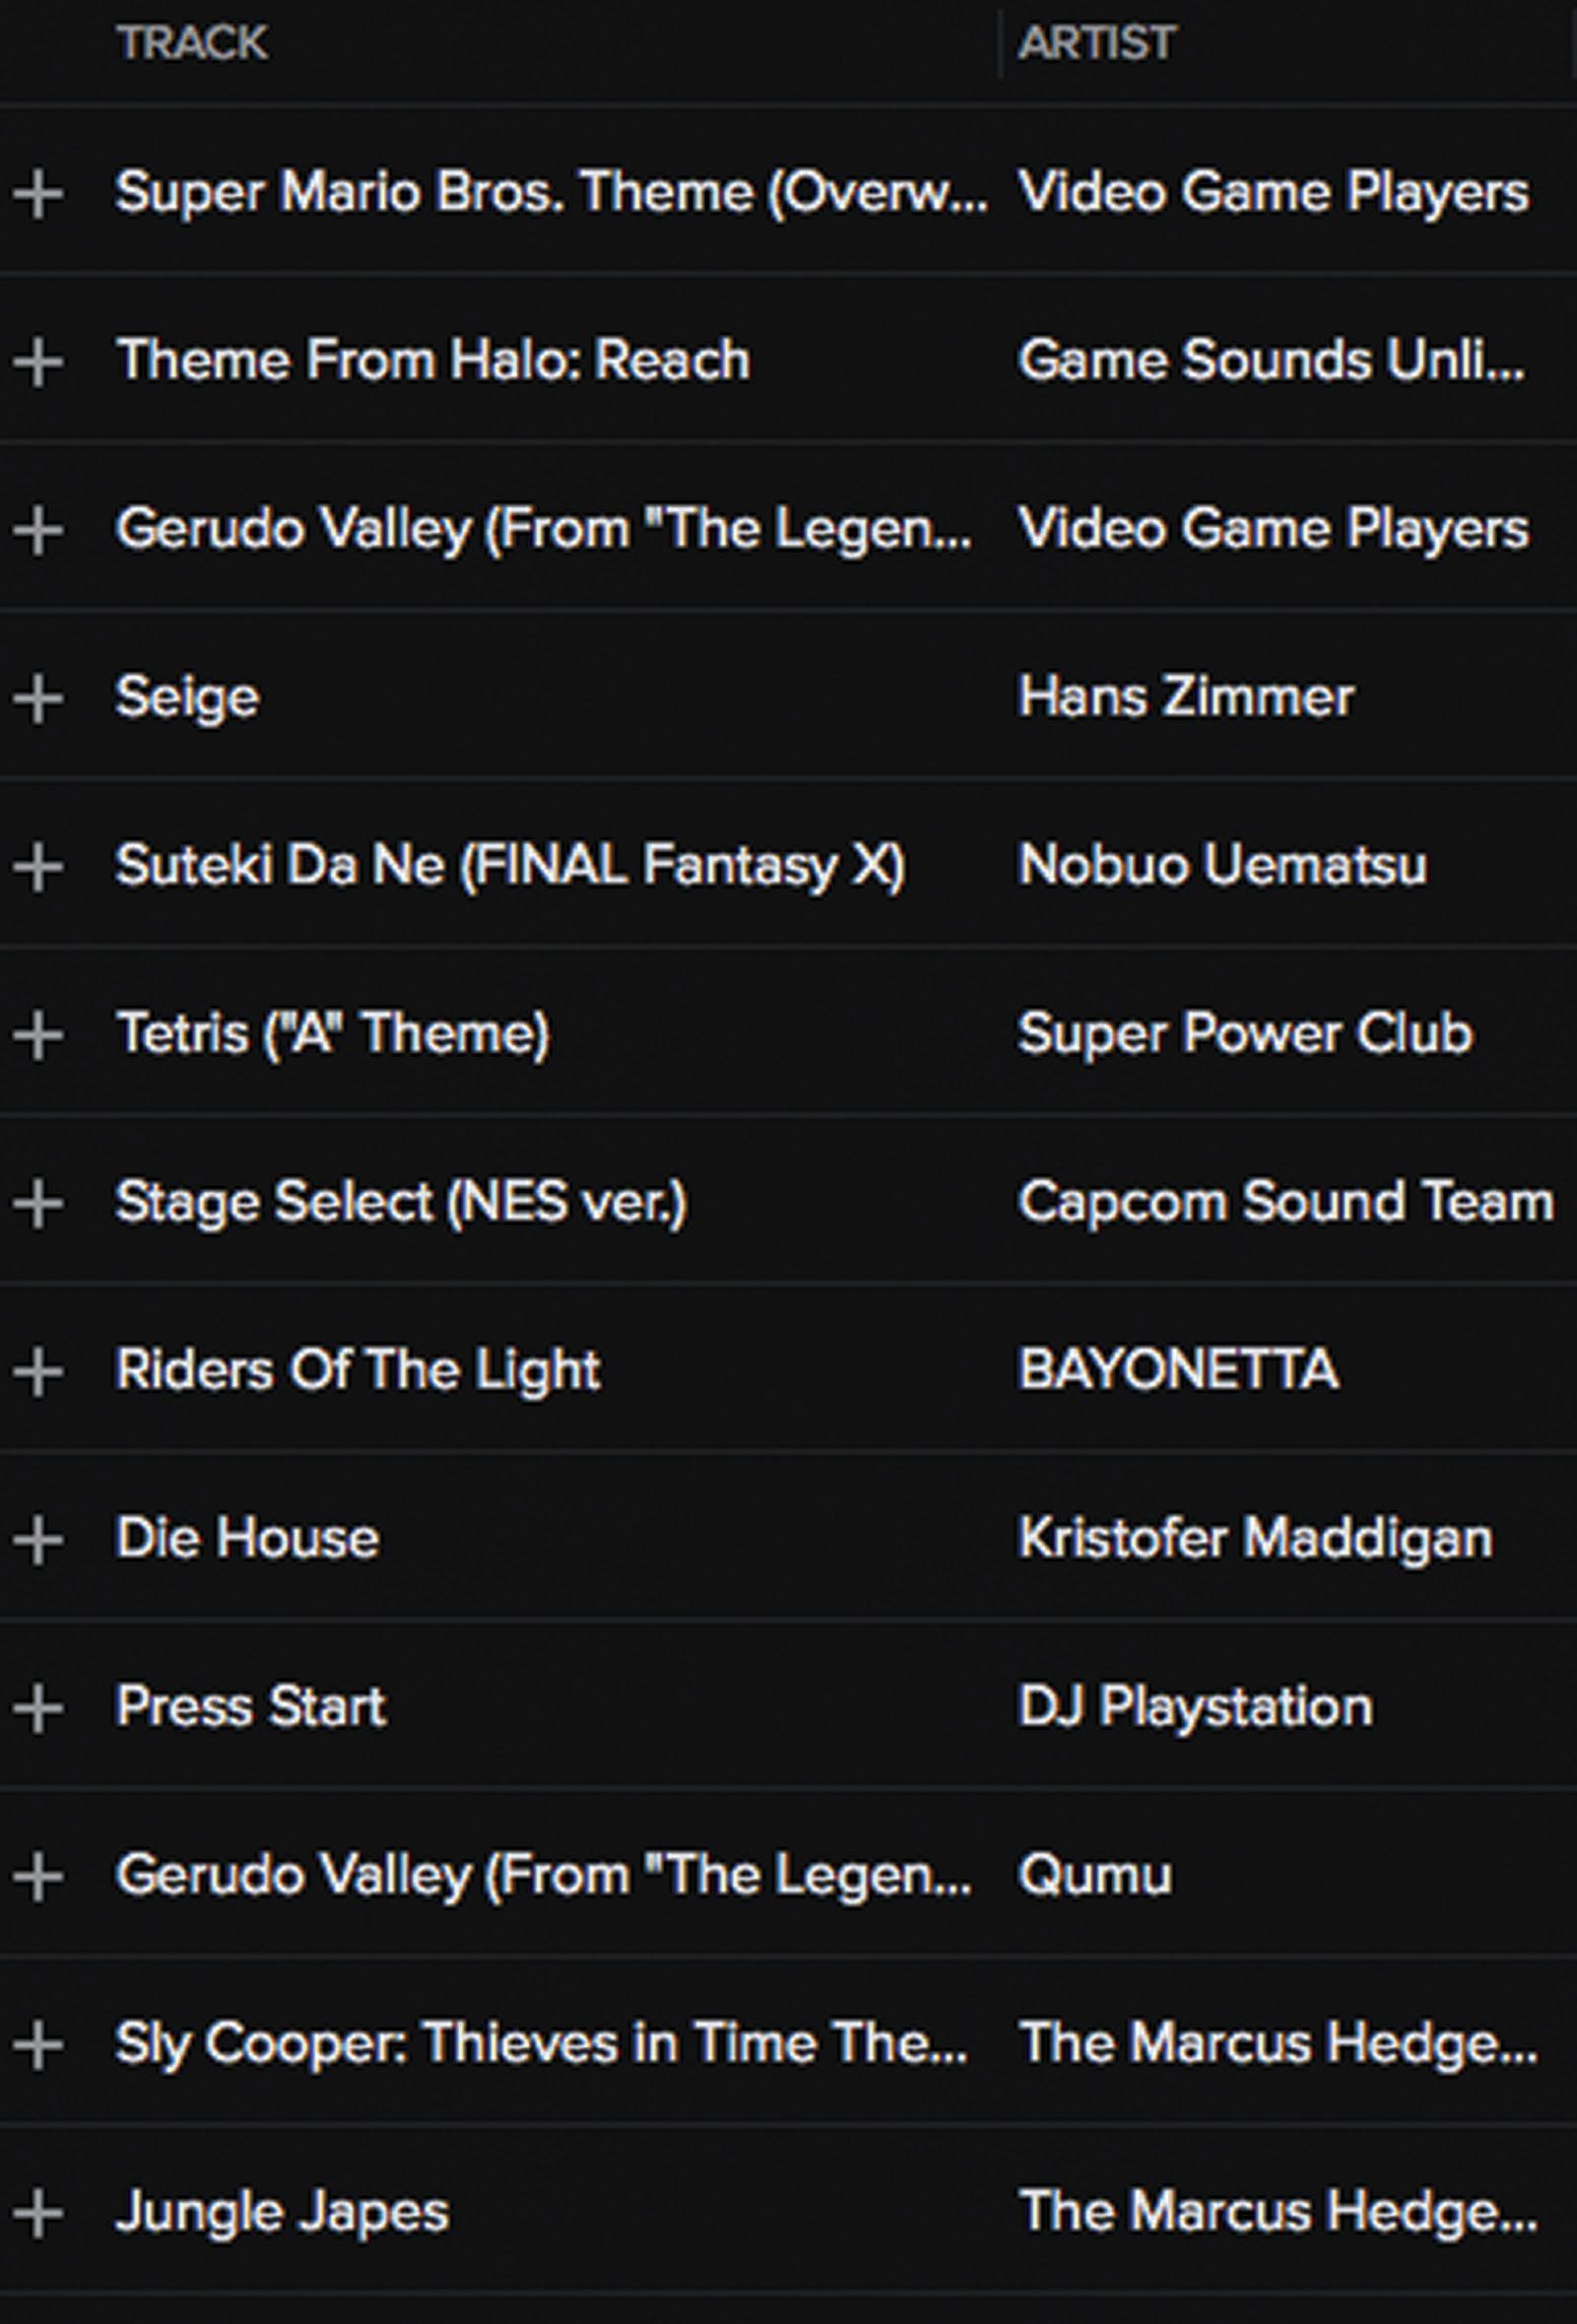Screen dimensions: 1577x2324
Task: Select Gerudo Valley track by Qumu
Action: pos(543,1874)
